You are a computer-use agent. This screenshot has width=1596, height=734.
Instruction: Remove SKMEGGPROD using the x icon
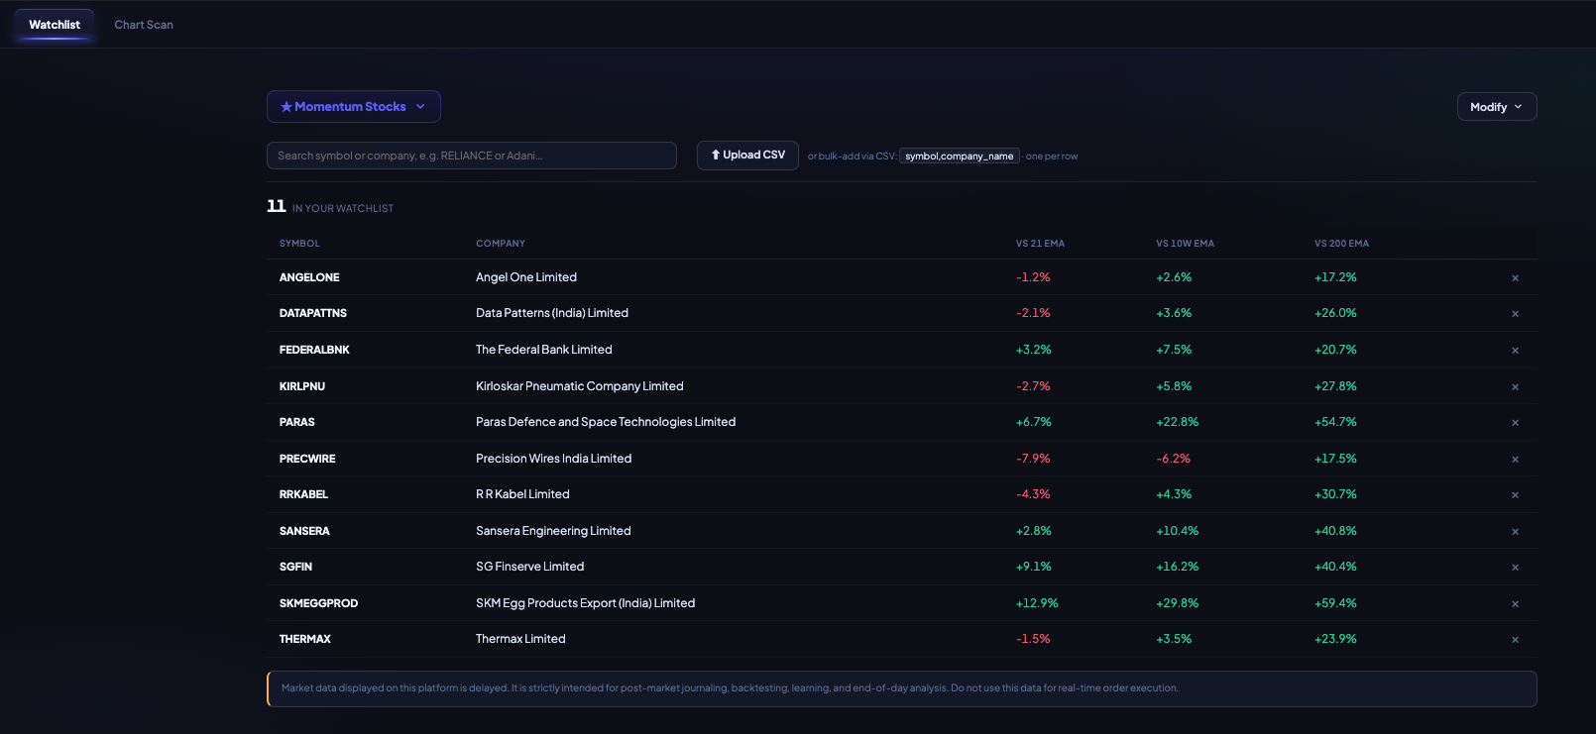pos(1515,604)
